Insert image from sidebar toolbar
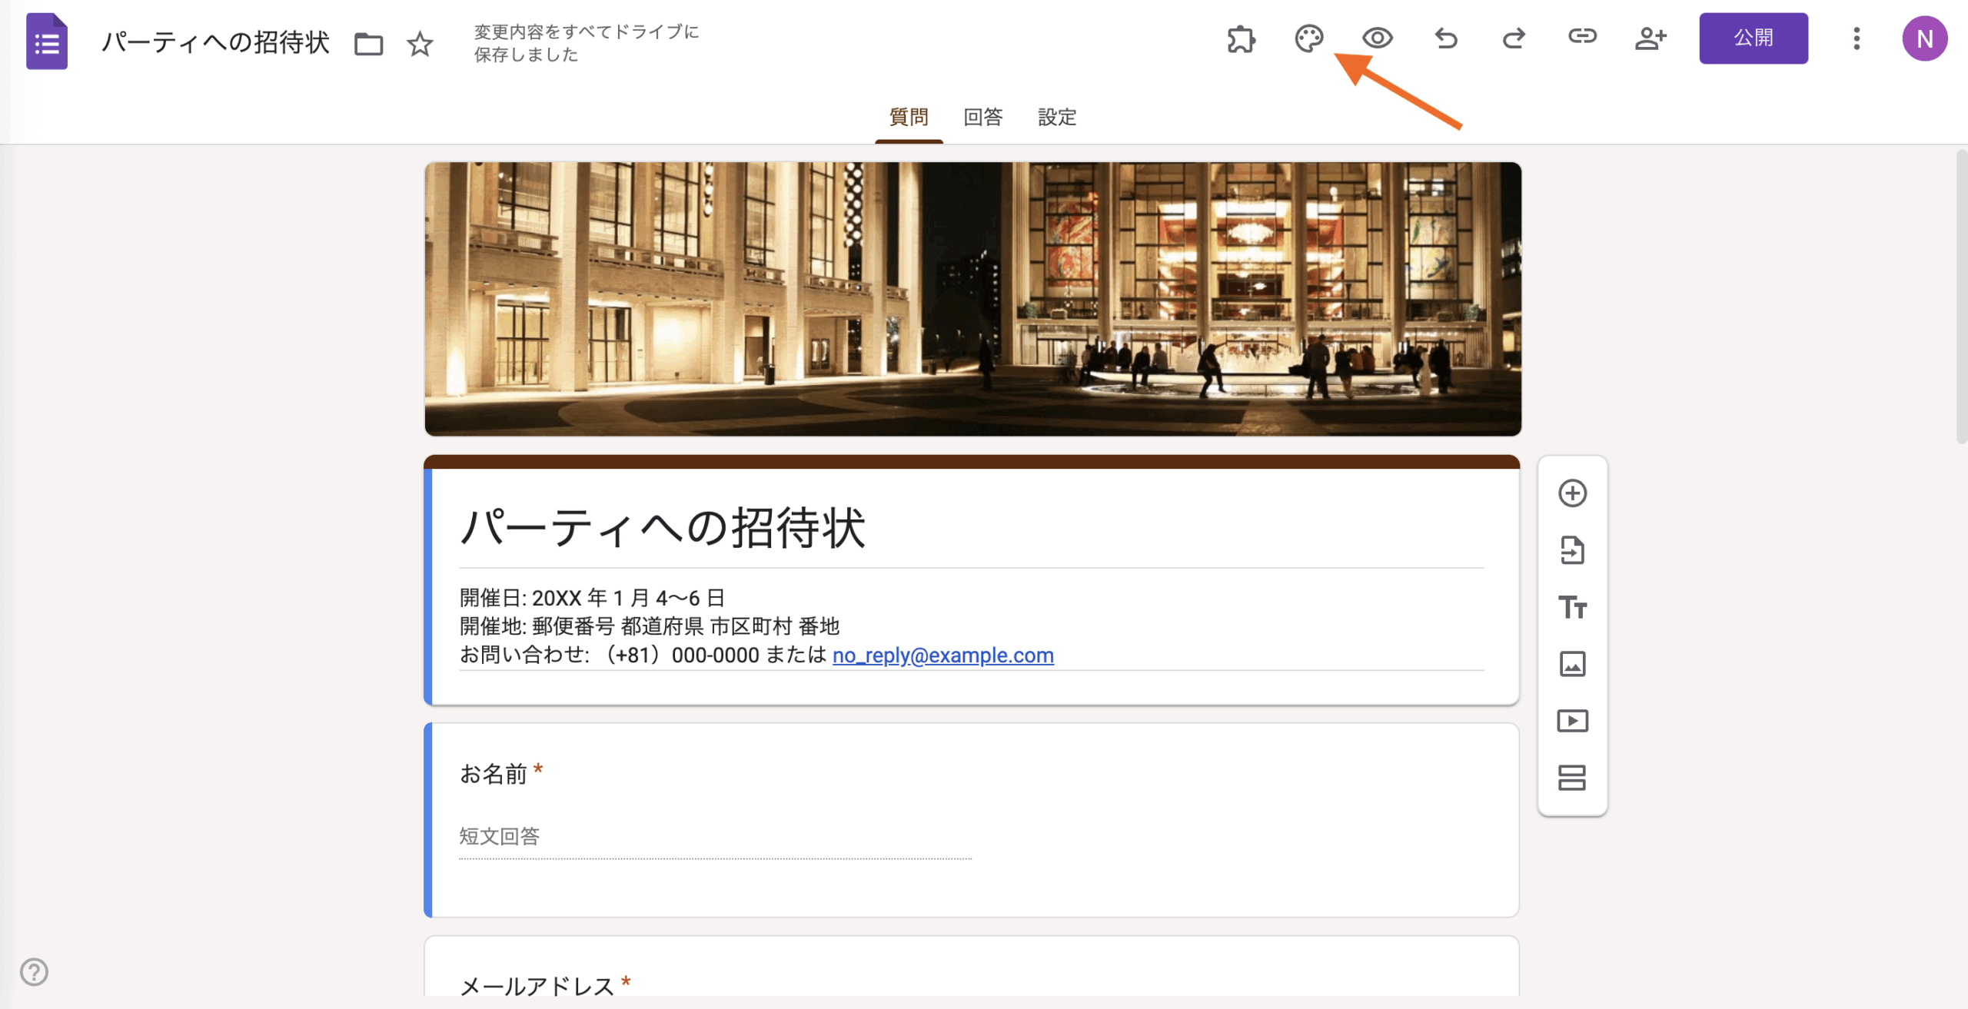This screenshot has width=1968, height=1009. [1572, 664]
